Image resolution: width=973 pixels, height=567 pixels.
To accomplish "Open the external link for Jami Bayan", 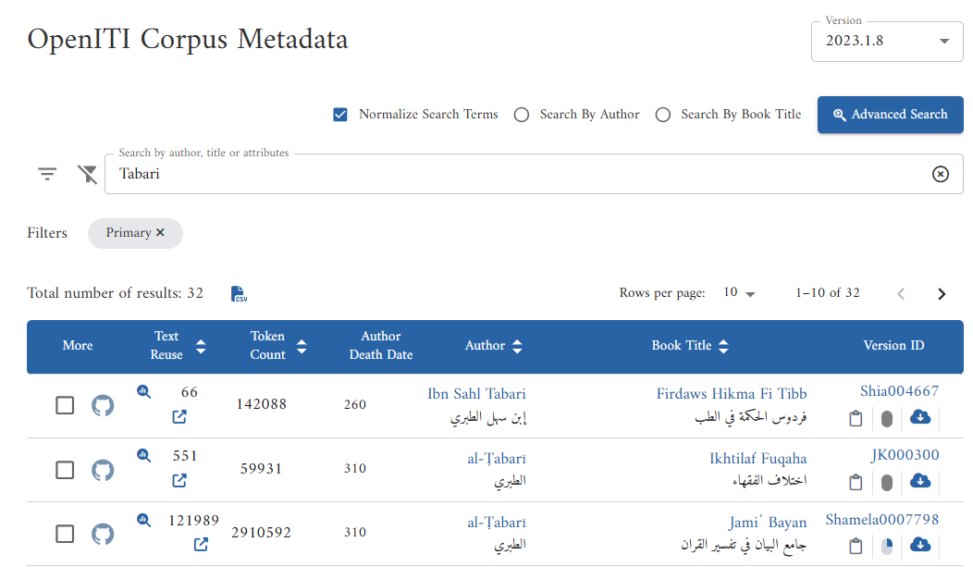I will (x=200, y=545).
